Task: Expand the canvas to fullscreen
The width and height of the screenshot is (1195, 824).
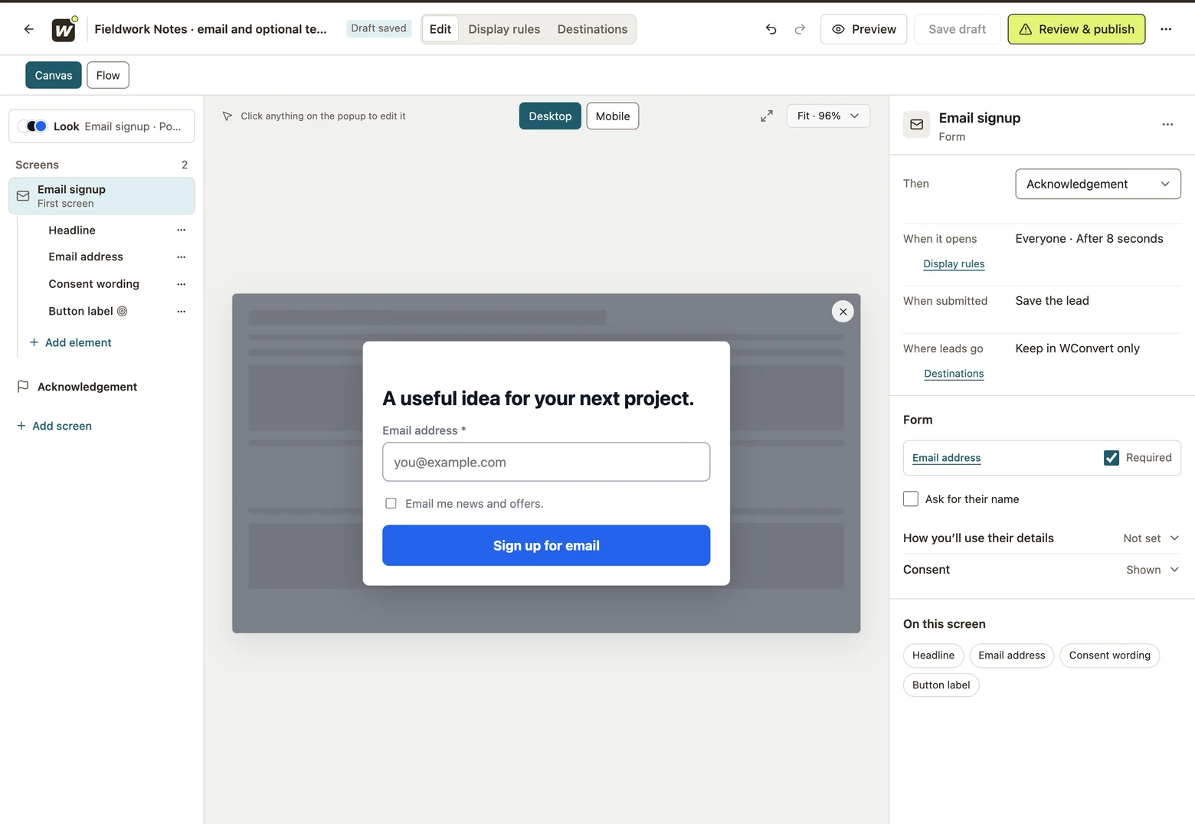Action: [767, 116]
